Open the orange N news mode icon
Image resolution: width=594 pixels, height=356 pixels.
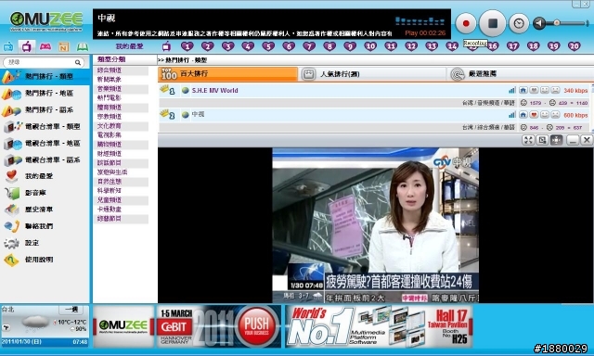(x=64, y=47)
